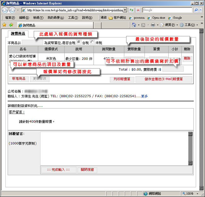205x197 pixels.
Task: Click the magnifier search button
Action: tap(196, 10)
